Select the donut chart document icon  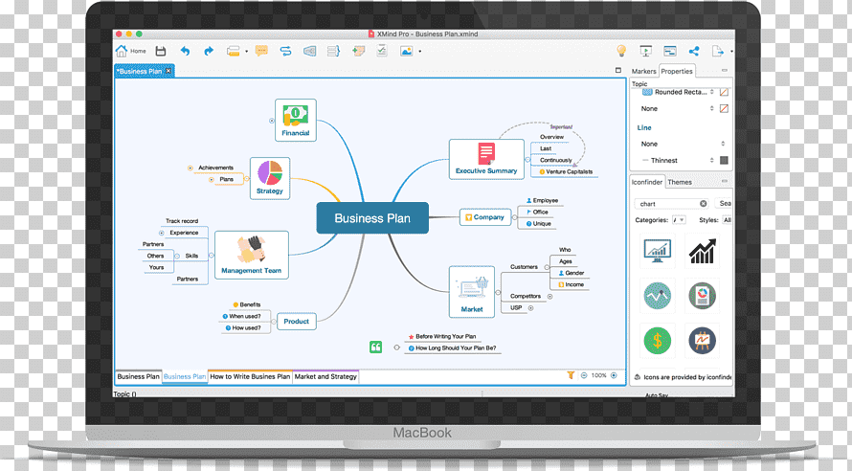click(702, 296)
